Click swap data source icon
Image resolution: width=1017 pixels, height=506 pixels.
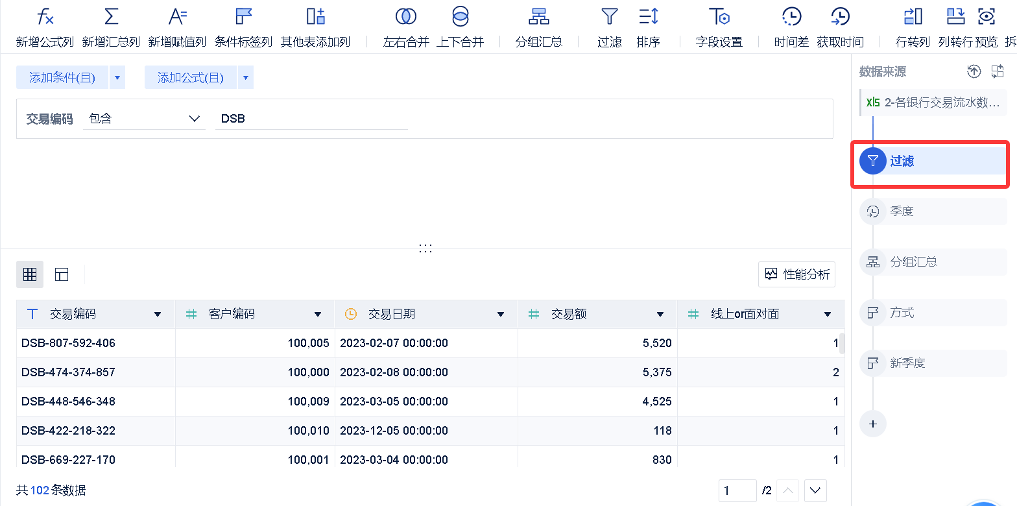click(998, 72)
